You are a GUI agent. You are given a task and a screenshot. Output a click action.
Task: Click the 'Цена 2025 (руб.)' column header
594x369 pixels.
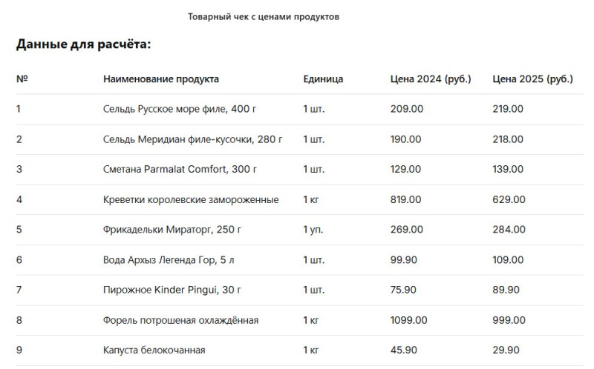pos(532,79)
